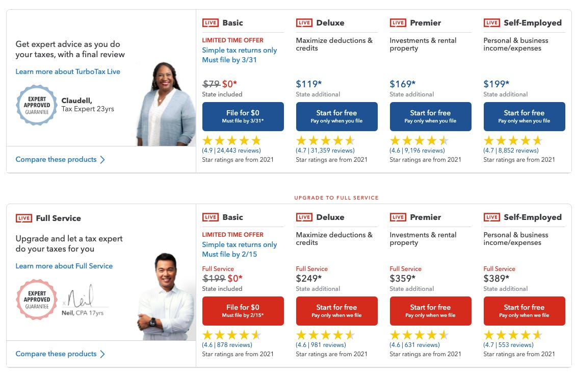This screenshot has width=575, height=372.
Task: Click the Expert Approved Guarantee badge near Claudell
Action: pyautogui.click(x=37, y=105)
